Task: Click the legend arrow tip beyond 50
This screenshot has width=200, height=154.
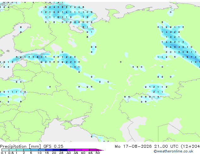Action: (100, 150)
